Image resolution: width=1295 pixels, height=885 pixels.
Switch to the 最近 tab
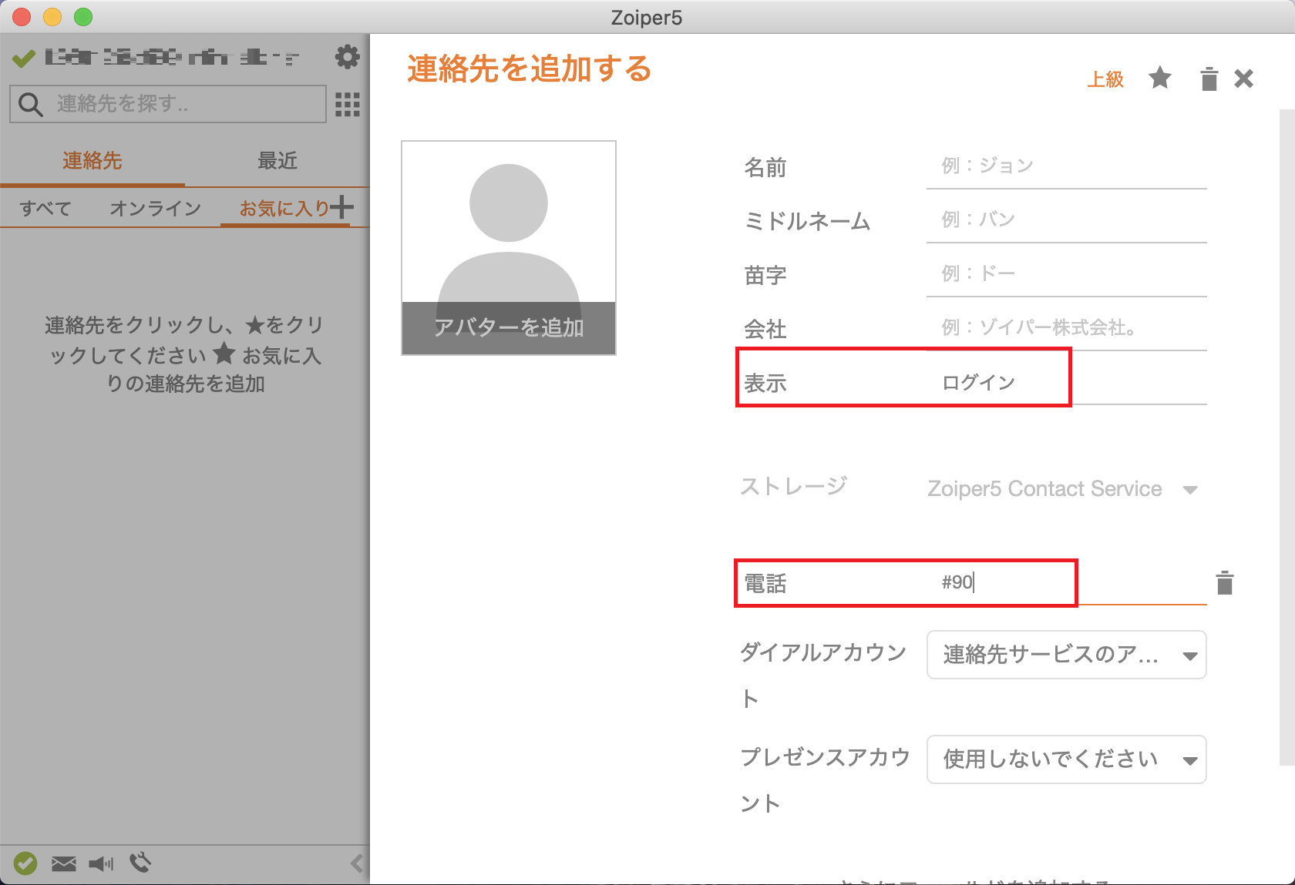coord(277,160)
